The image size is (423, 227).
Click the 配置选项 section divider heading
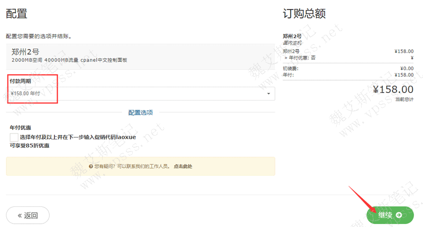coord(140,112)
